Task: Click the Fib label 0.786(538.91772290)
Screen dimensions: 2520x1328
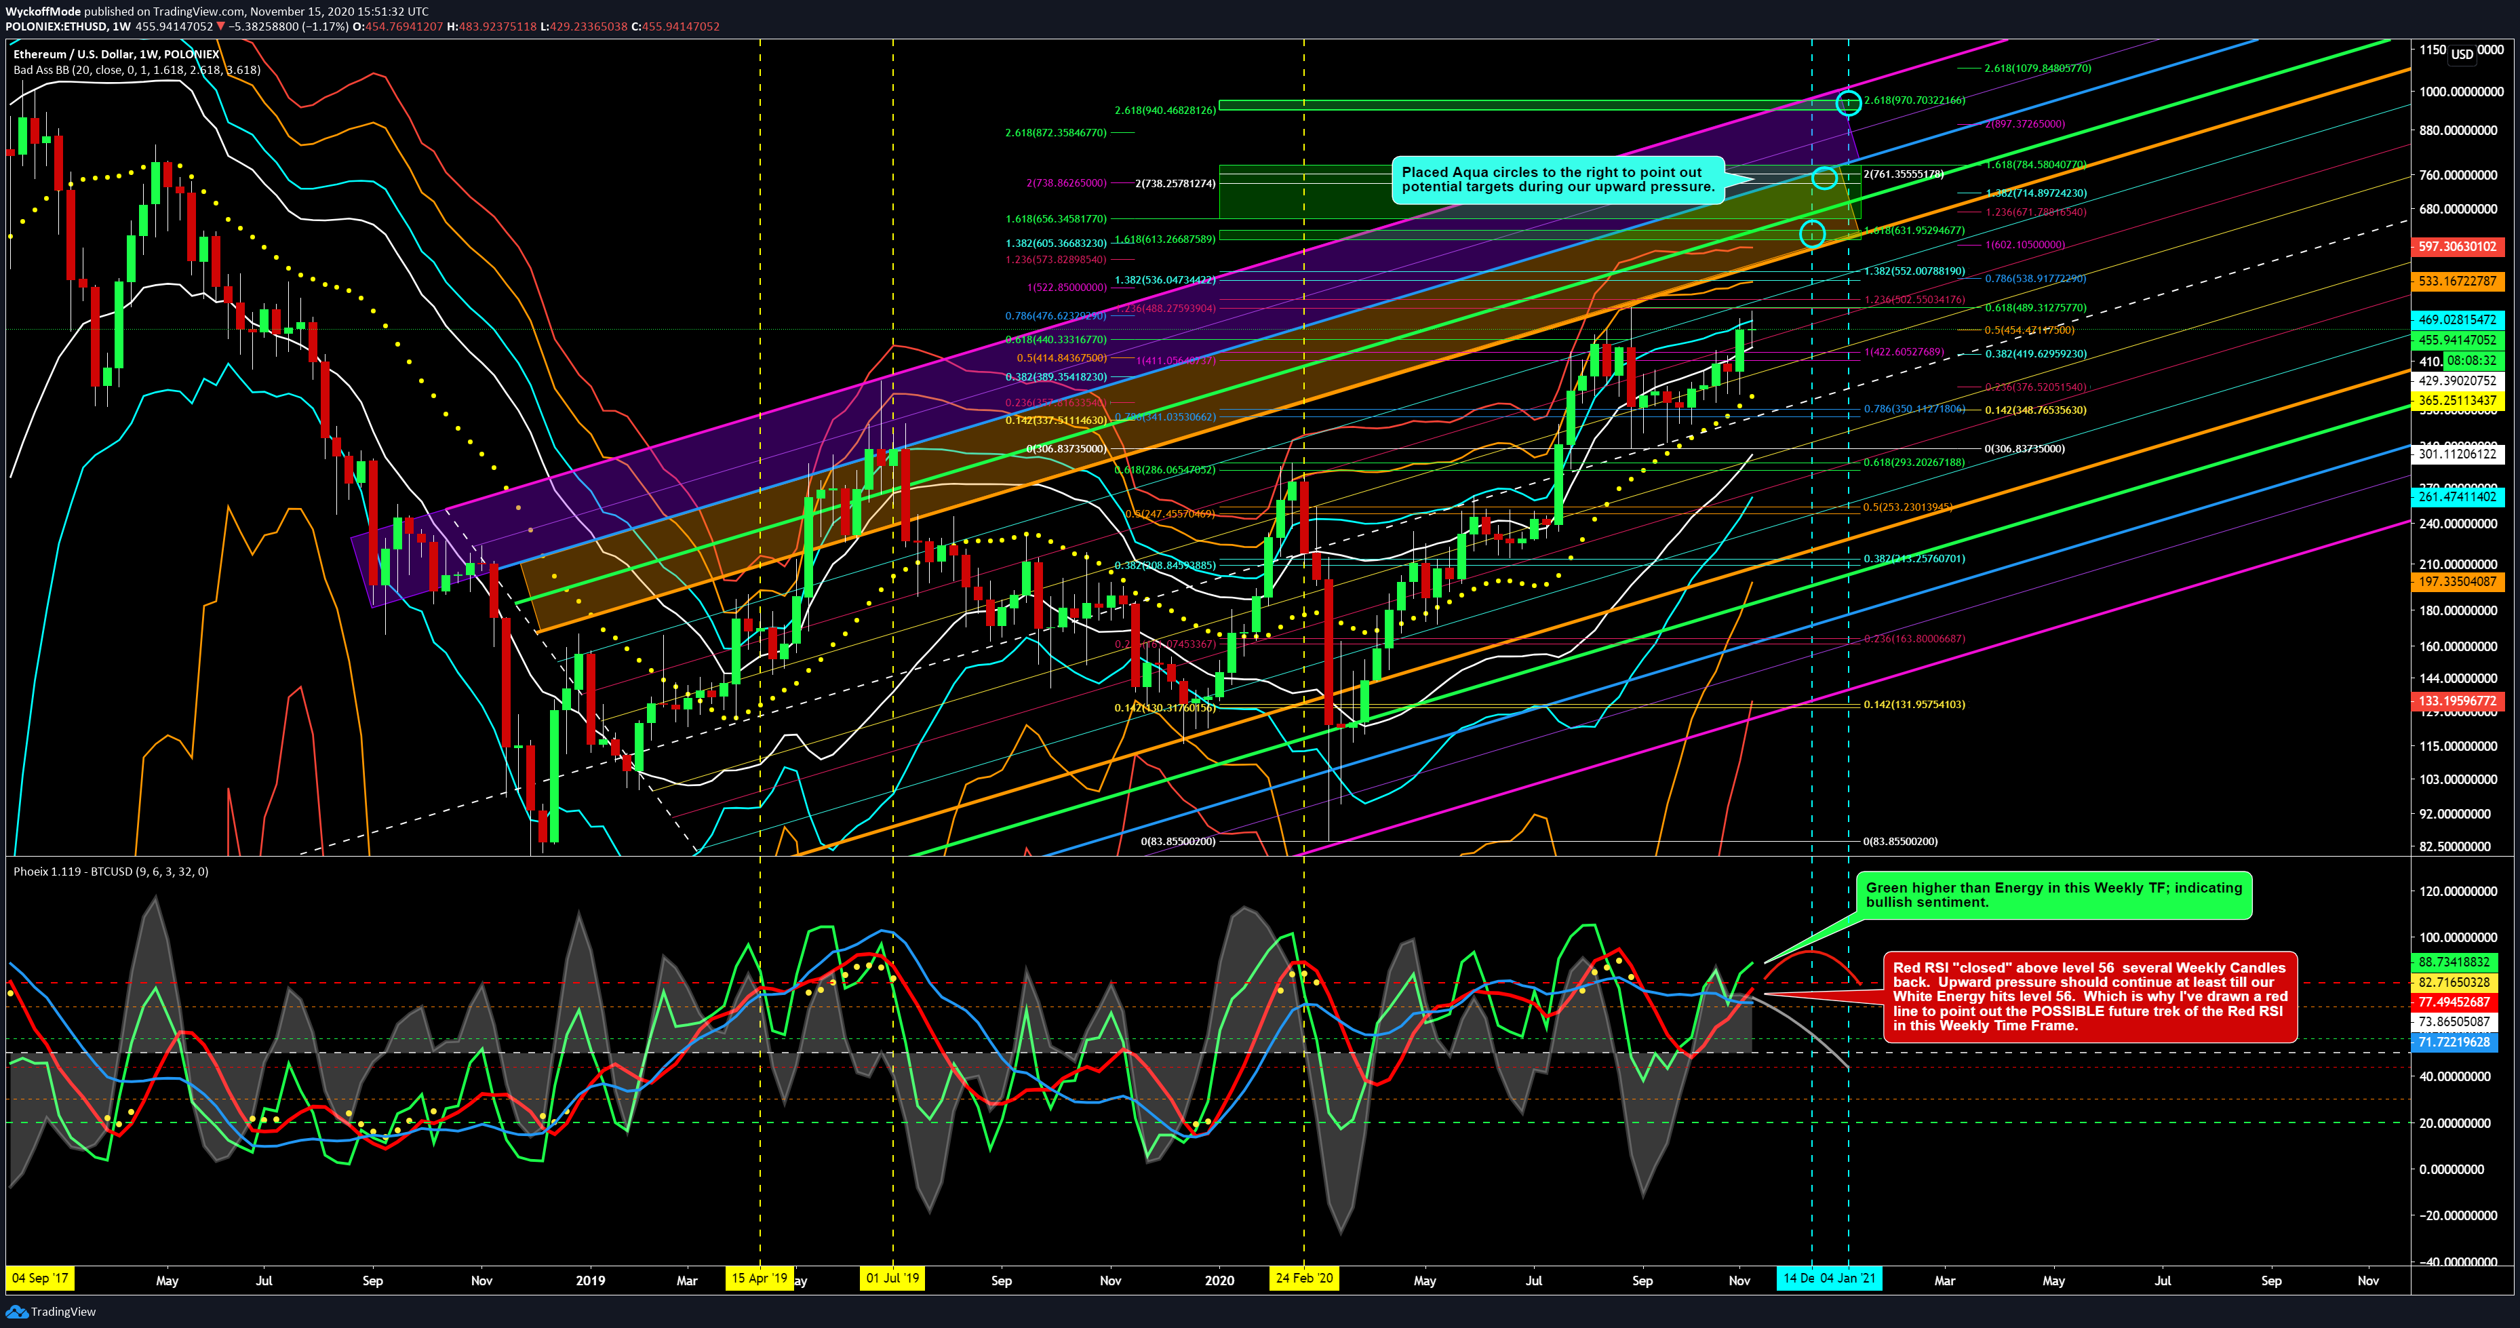Action: tap(2034, 279)
